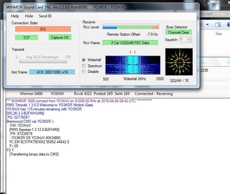Click the Brentwood CMS via YO3KSR log line

tap(30, 121)
